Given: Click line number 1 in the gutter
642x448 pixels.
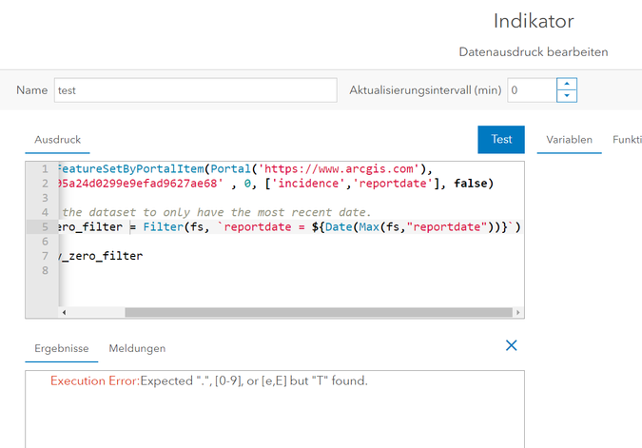Looking at the screenshot, I should coord(45,168).
